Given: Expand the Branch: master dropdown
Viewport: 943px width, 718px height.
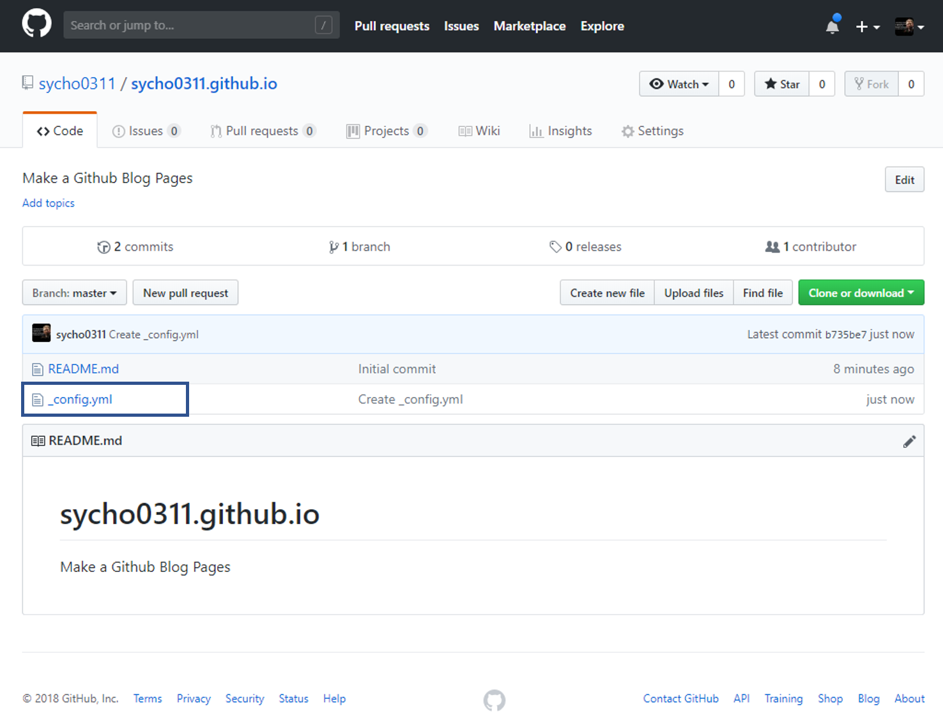Looking at the screenshot, I should tap(75, 293).
